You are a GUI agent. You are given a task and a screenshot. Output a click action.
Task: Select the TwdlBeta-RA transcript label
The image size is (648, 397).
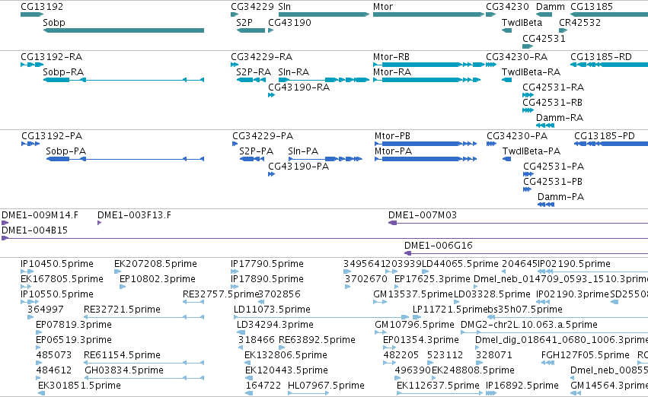coord(531,71)
